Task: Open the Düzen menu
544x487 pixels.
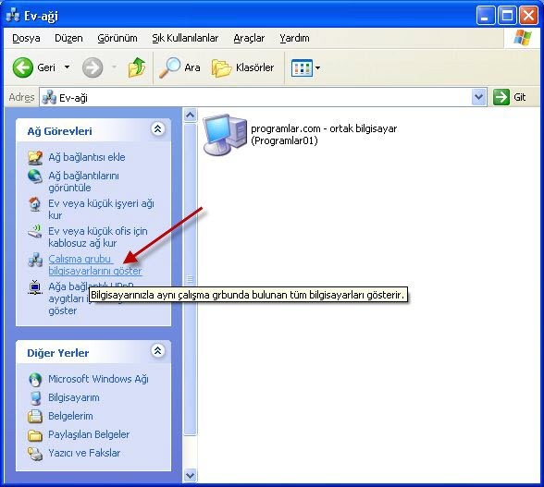Action: [x=68, y=38]
